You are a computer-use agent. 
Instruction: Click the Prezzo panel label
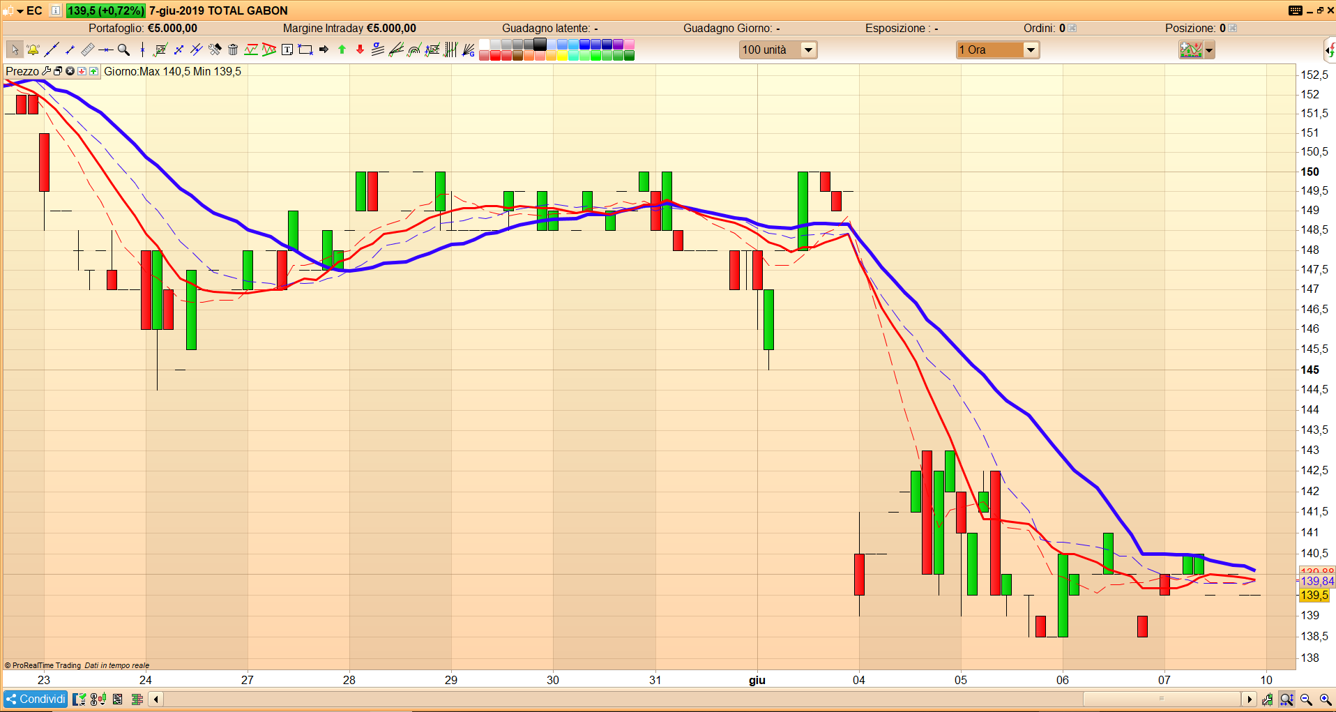[x=22, y=71]
